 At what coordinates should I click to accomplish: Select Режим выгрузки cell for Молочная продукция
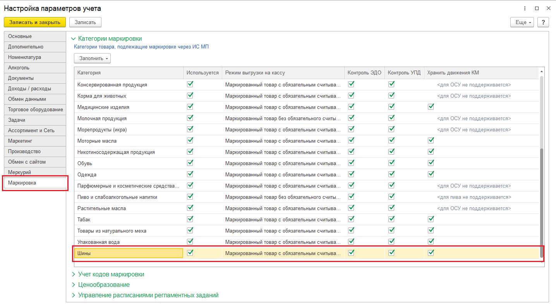pos(283,118)
